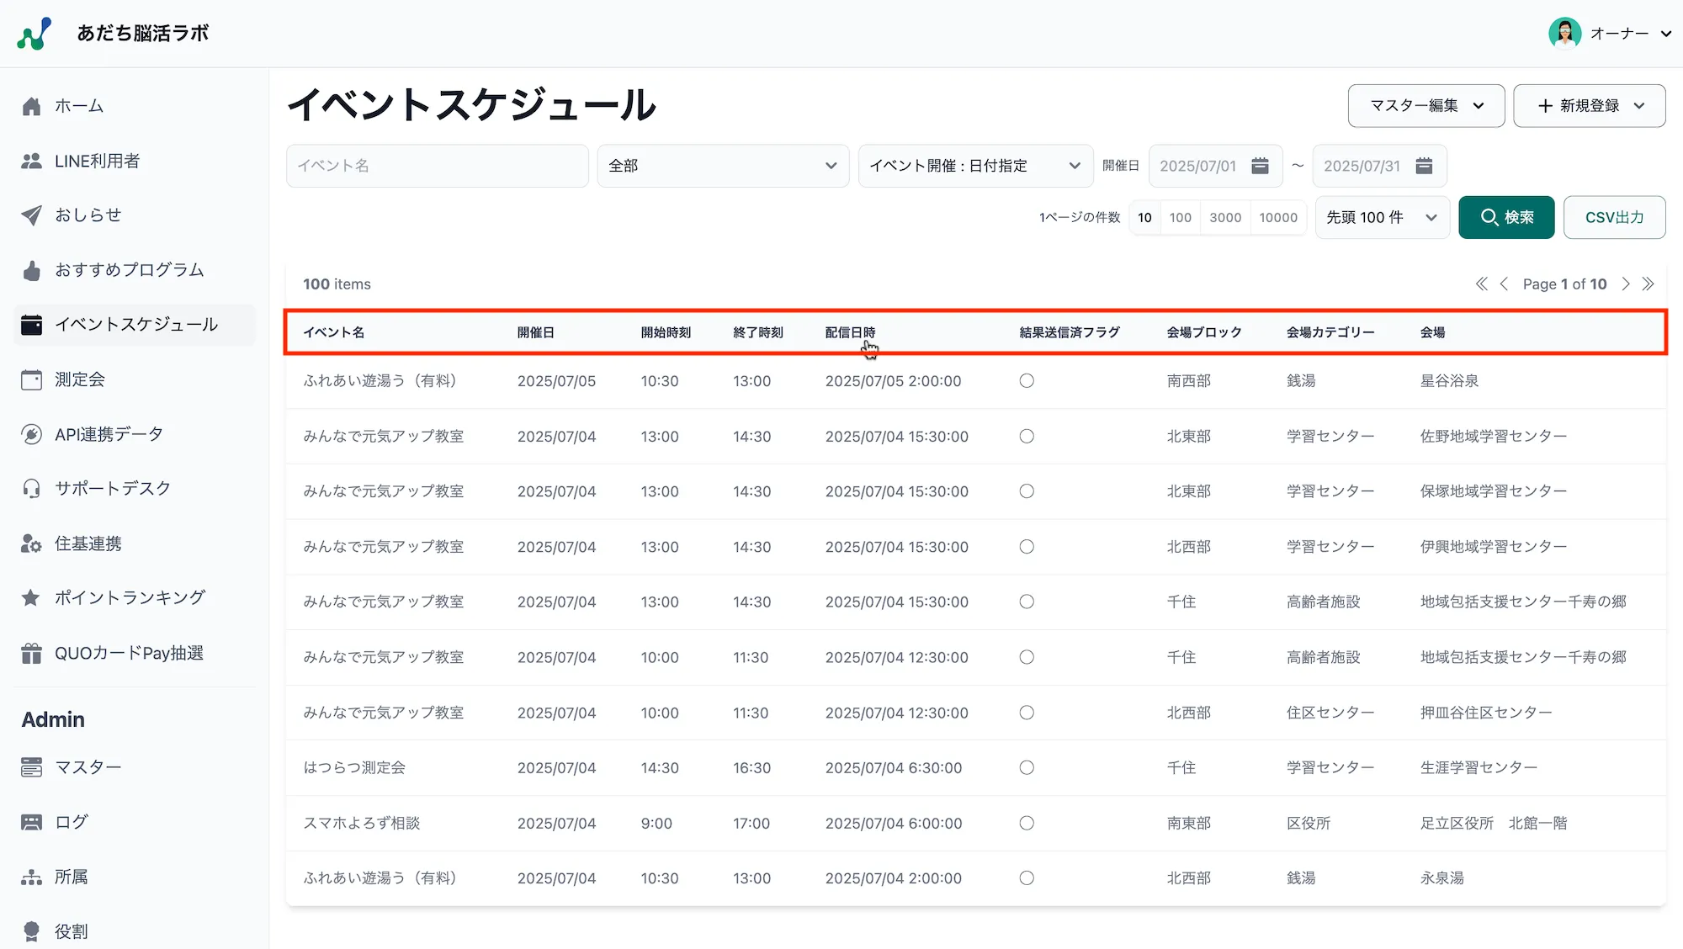Viewport: 1683px width, 949px height.
Task: Set page size to 100
Action: [x=1181, y=217]
